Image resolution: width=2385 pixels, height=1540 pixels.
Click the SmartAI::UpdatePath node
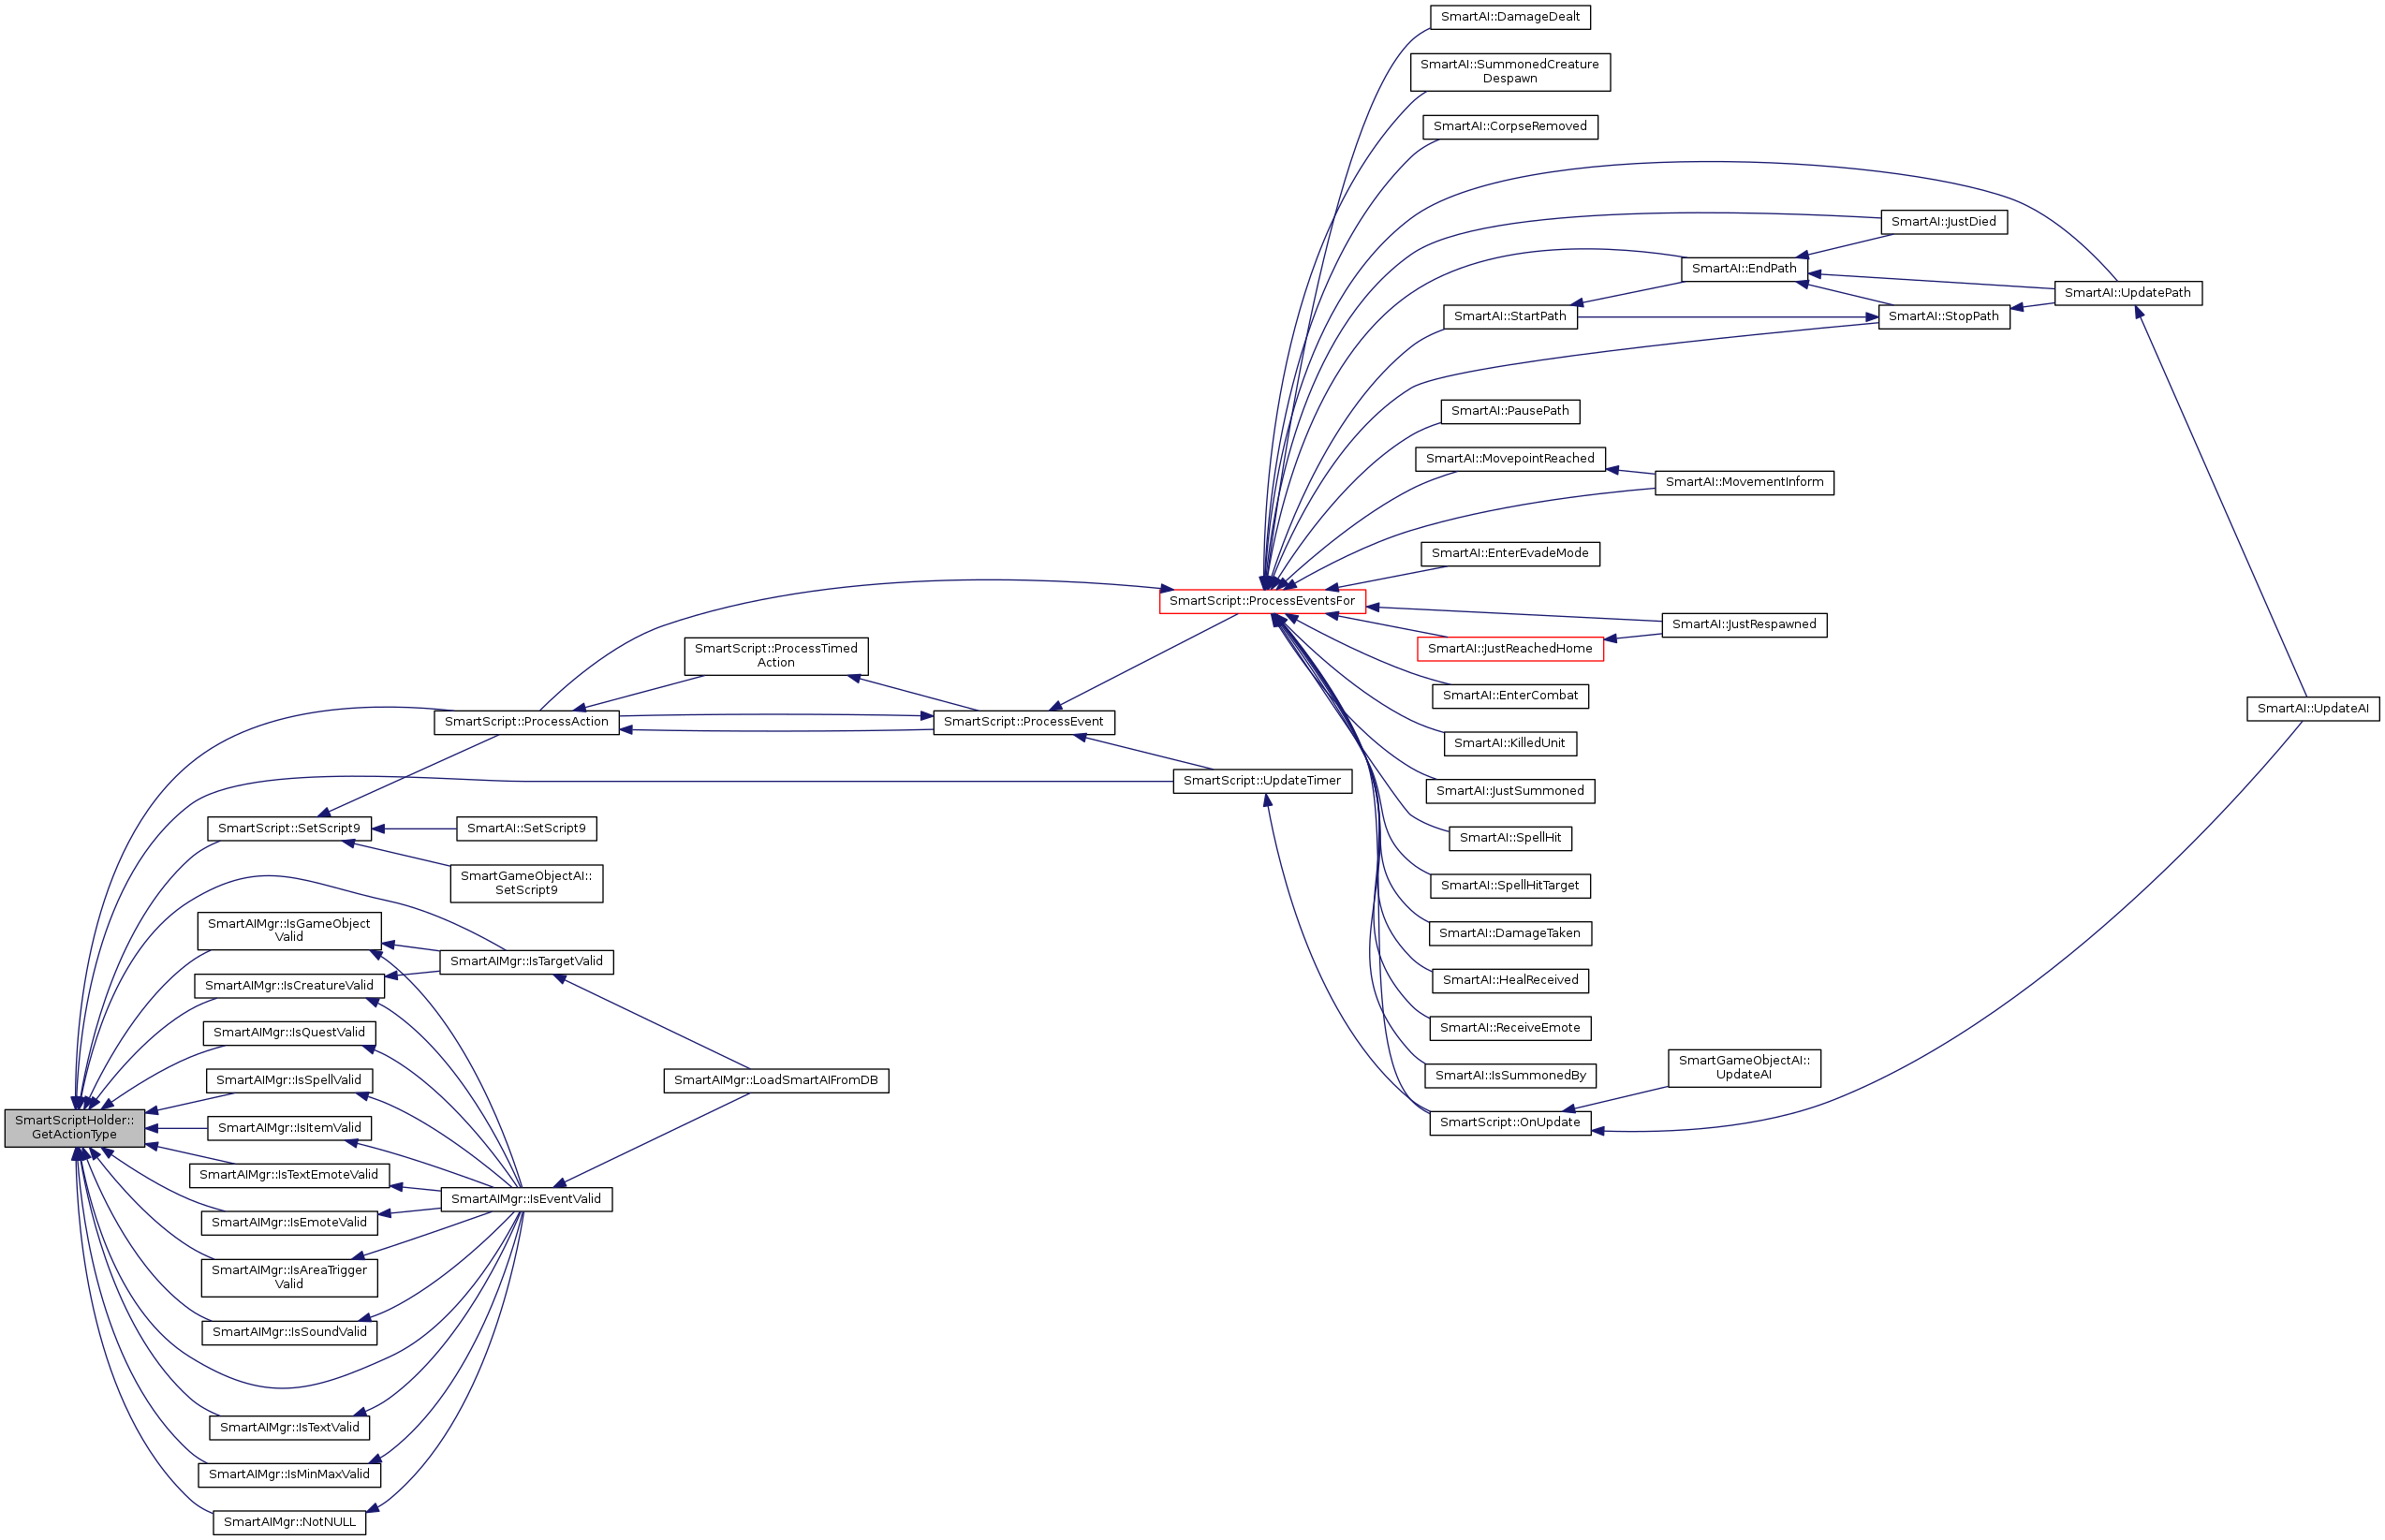(x=2127, y=293)
